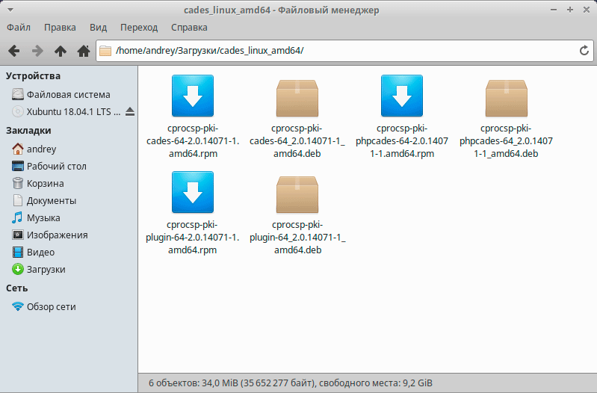Open Обзор сети in the sidebar
The width and height of the screenshot is (597, 393).
tap(44, 306)
